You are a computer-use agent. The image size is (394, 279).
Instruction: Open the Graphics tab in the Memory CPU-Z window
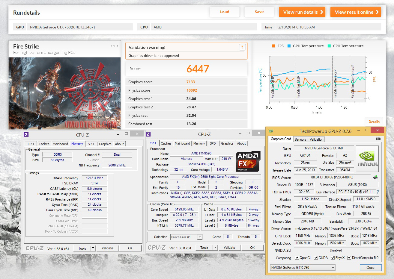[105, 144]
